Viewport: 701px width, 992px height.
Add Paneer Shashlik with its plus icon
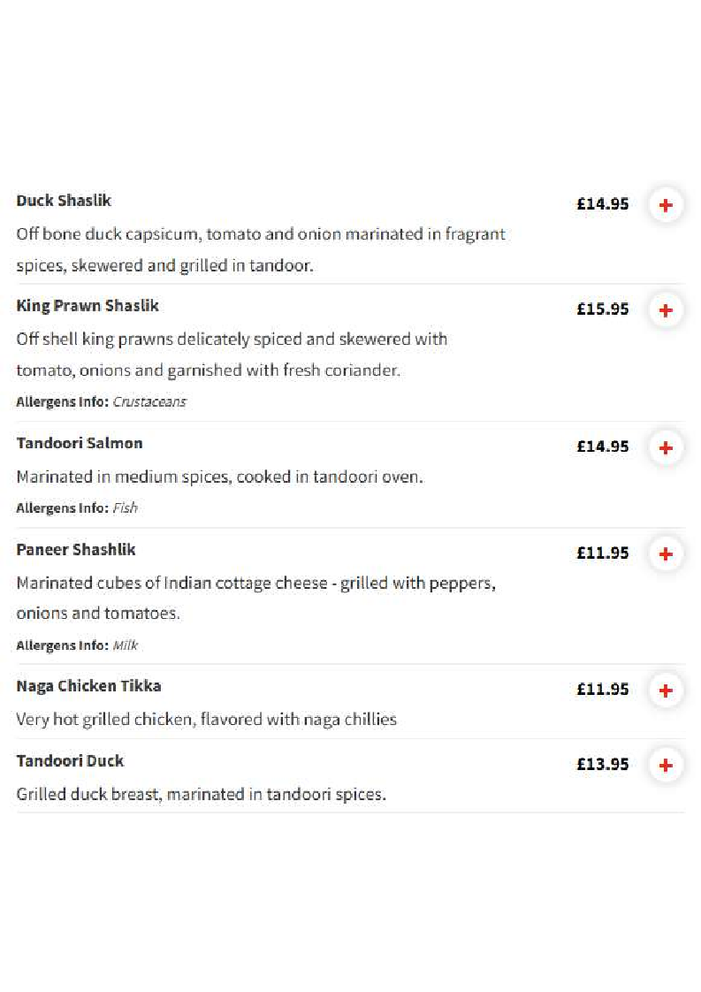666,554
